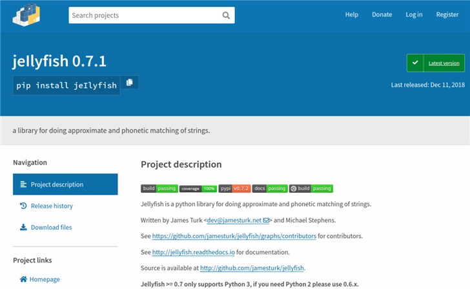Click the package summary about phonetic matching
Viewport: 470px width, 289px height.
click(x=111, y=130)
